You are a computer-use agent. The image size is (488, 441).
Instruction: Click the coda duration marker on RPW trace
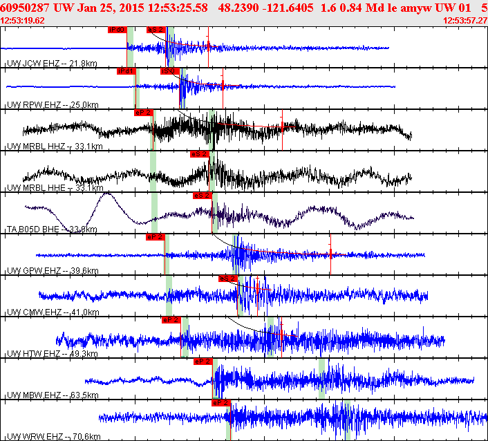click(223, 86)
